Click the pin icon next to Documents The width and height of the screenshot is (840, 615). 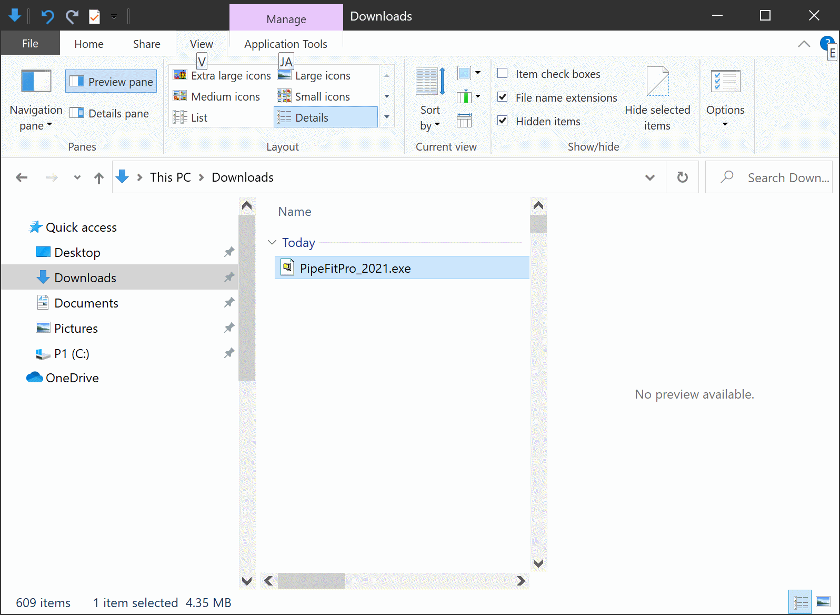229,303
